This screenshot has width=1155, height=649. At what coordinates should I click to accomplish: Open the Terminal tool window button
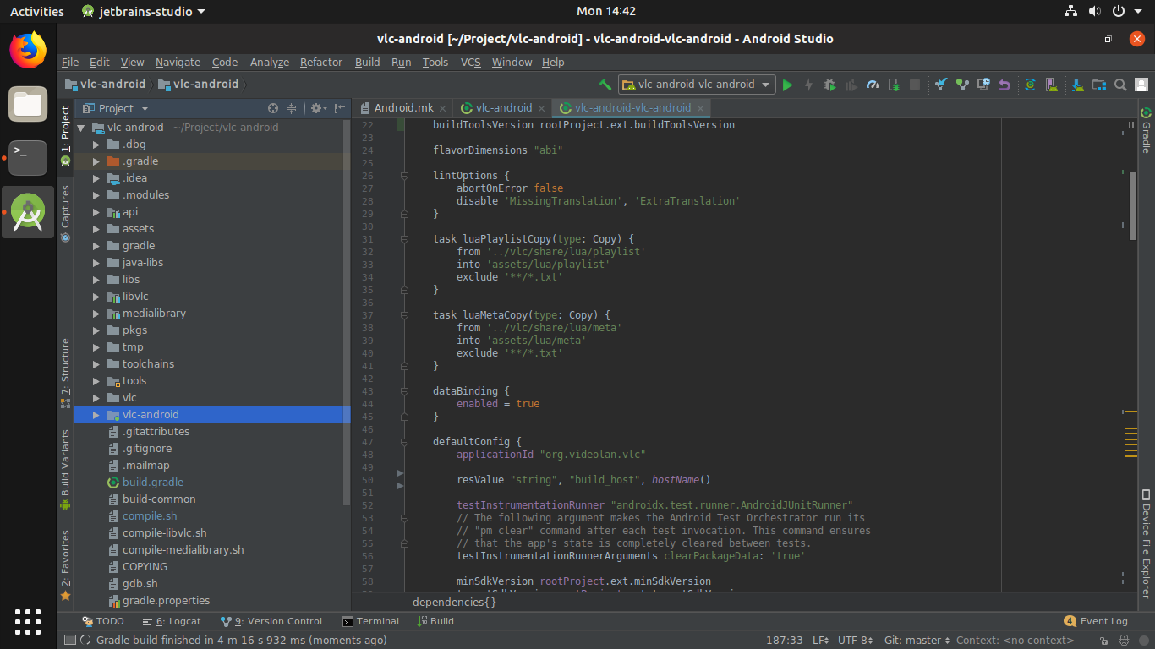tap(370, 621)
